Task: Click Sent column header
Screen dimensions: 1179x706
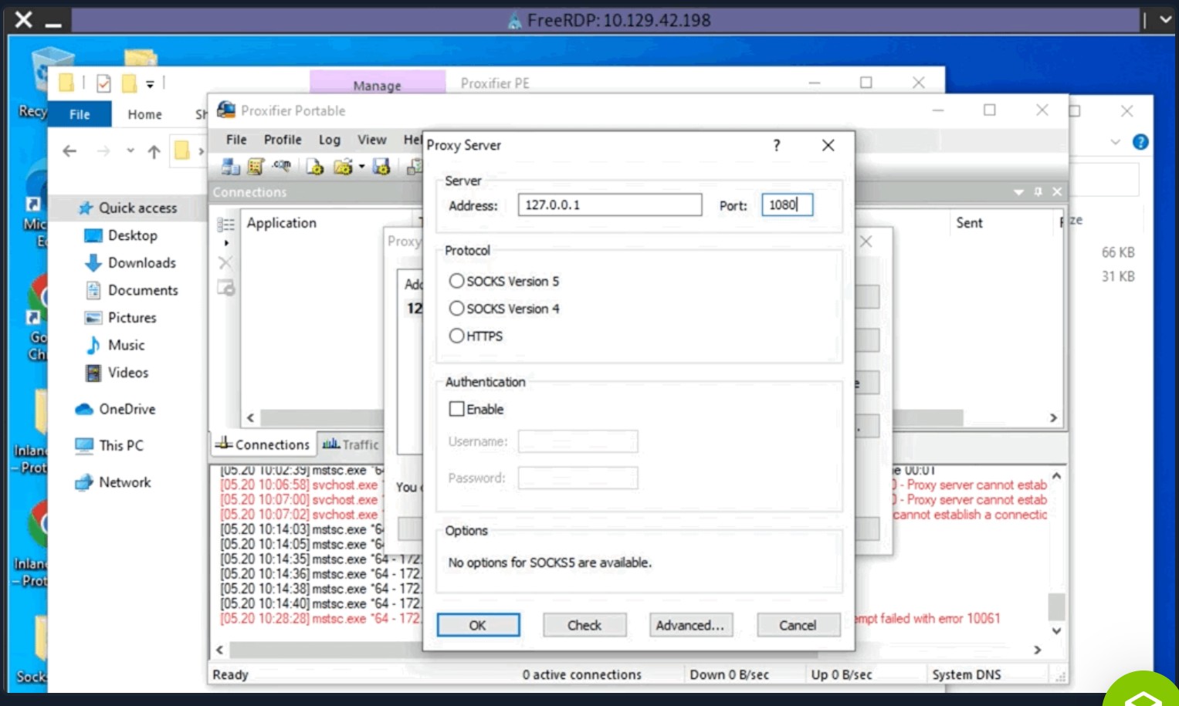Action: coord(969,223)
